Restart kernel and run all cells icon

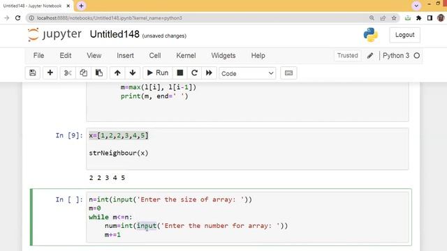tap(209, 73)
